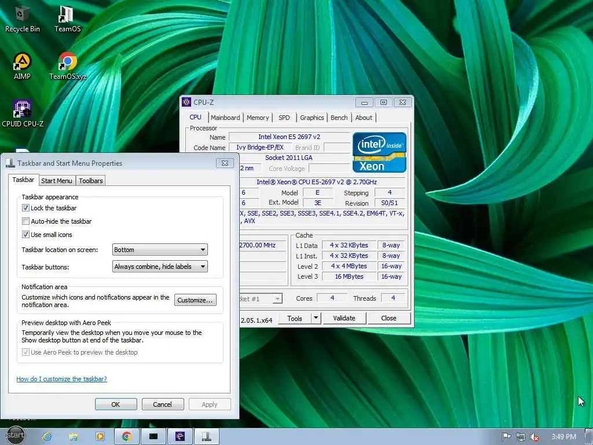The height and width of the screenshot is (445, 593).
Task: Switch to the command prompt taskbar button
Action: (x=153, y=437)
